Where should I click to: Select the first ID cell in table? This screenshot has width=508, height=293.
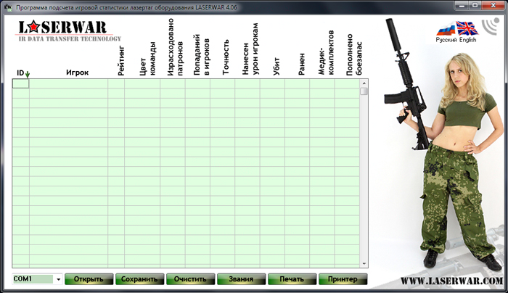(21, 84)
